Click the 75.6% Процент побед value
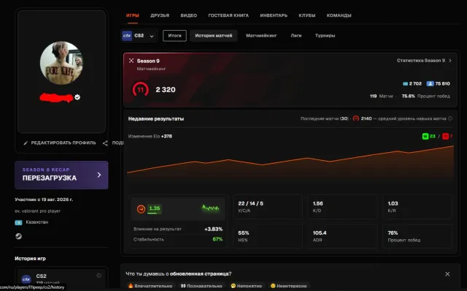This screenshot has width=467, height=291. click(425, 96)
